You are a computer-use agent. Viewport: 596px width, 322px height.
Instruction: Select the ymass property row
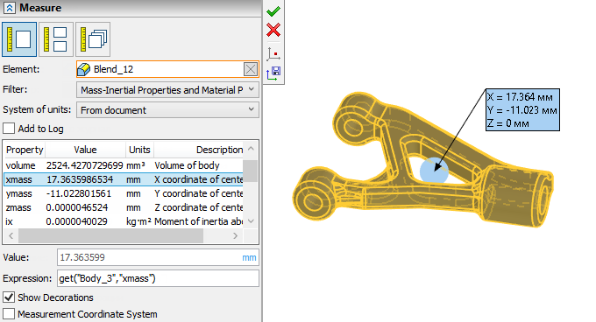coord(124,193)
